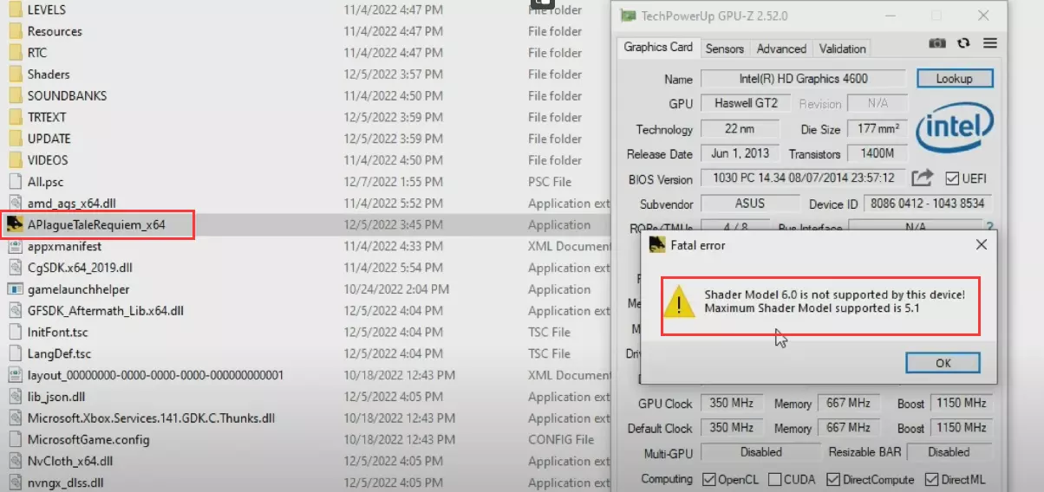Image resolution: width=1044 pixels, height=492 pixels.
Task: Click the Lookup button
Action: coord(954,79)
